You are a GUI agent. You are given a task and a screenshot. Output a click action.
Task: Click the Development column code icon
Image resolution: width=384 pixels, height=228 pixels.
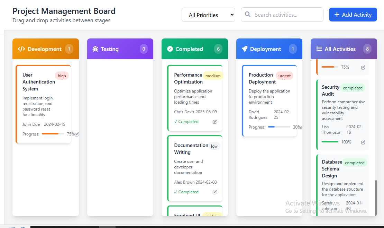(x=21, y=49)
